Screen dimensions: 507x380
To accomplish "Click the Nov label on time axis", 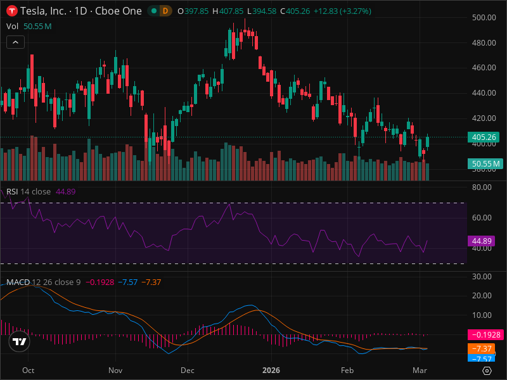I will [x=115, y=370].
